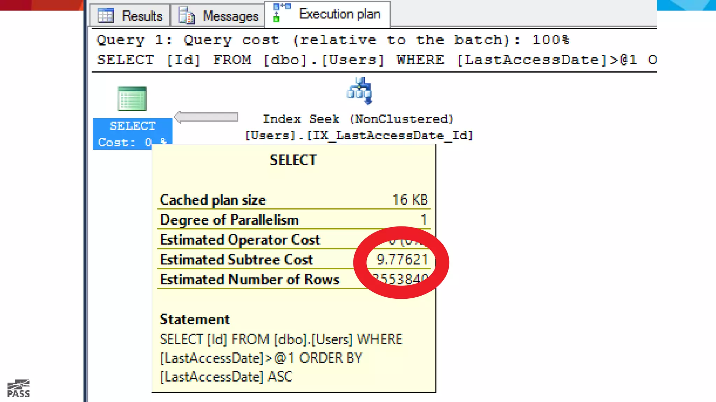
Task: Click the Estimated Number of Rows row
Action: tap(250, 280)
